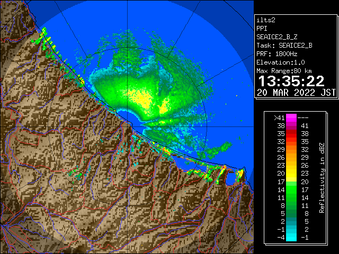Viewport: 339px width, 254px height.
Task: Click the large yellow high-reflectivity echo offshore
Action: coord(141,99)
